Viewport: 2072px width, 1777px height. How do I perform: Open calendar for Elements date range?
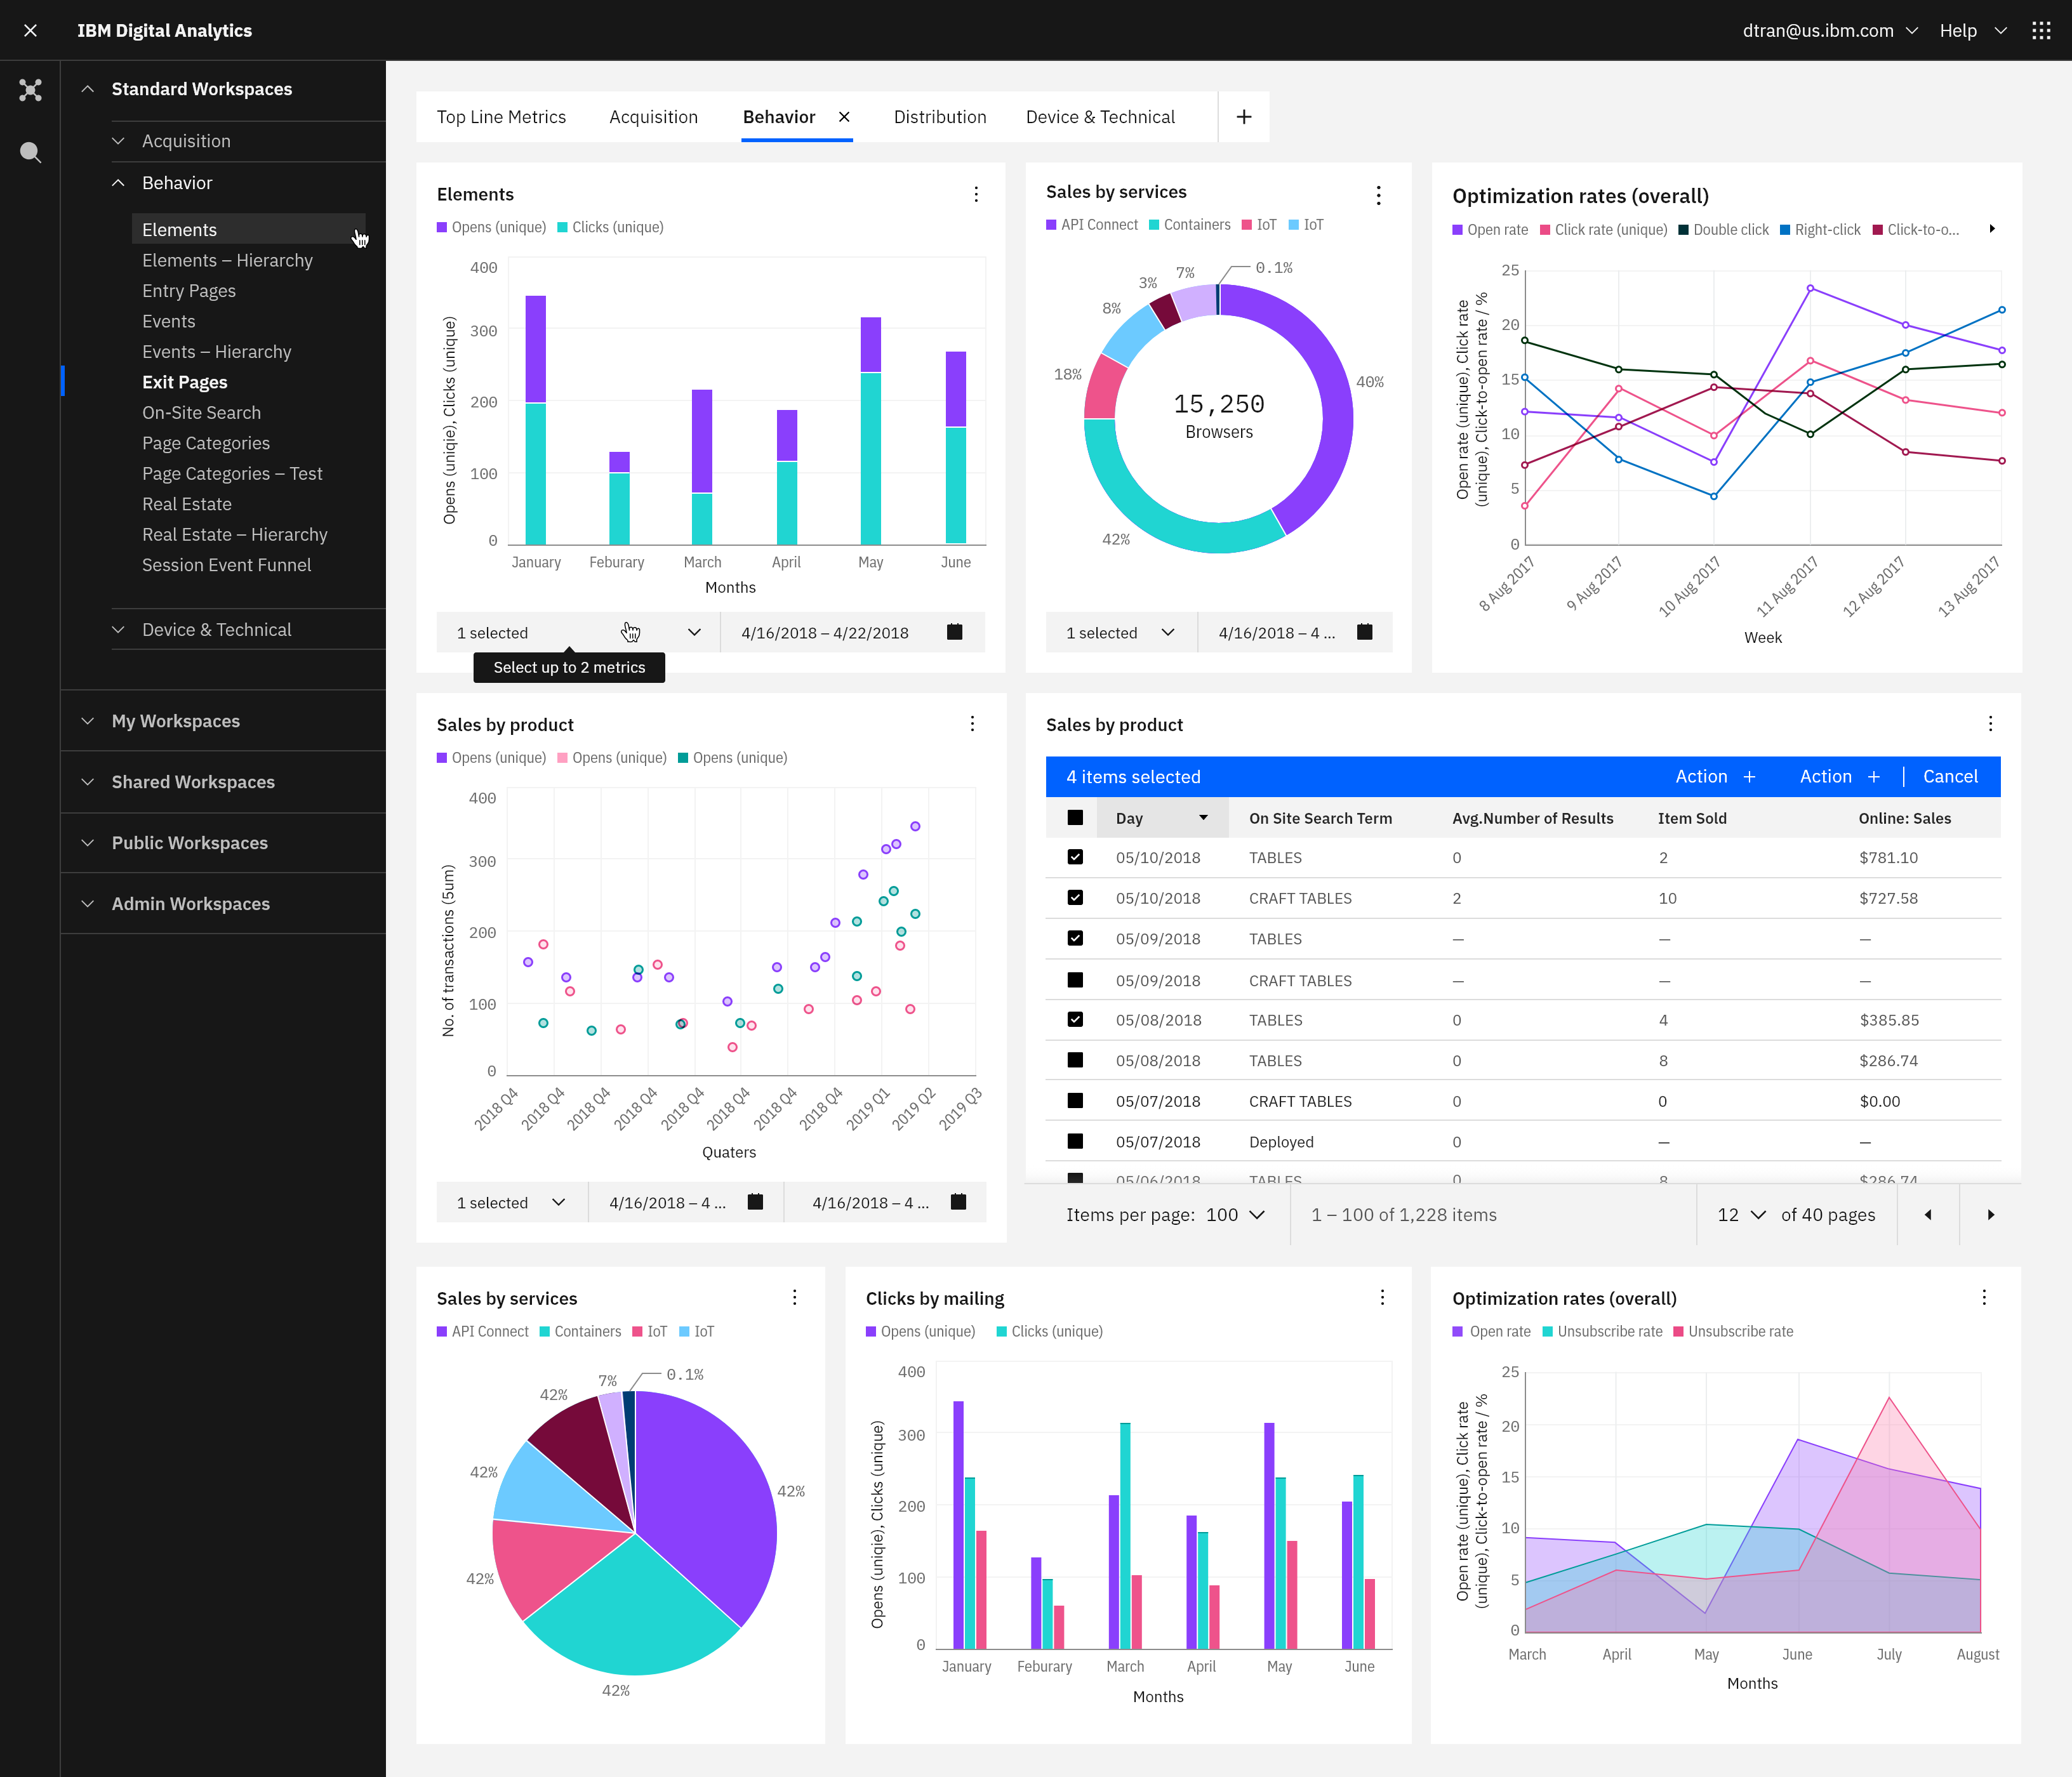(954, 632)
